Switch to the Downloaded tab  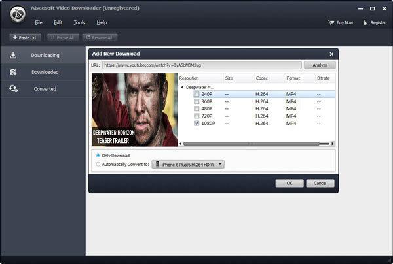point(43,72)
